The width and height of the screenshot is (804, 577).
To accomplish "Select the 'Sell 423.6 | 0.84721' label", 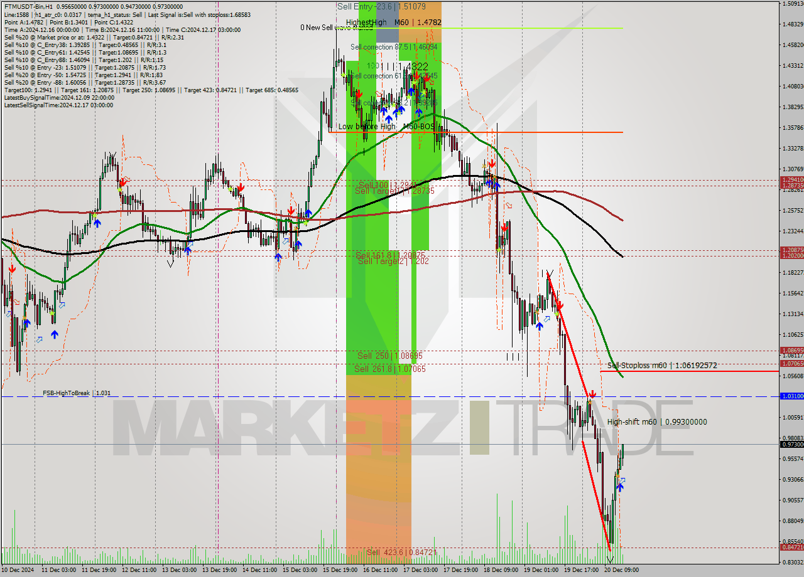I will point(401,552).
